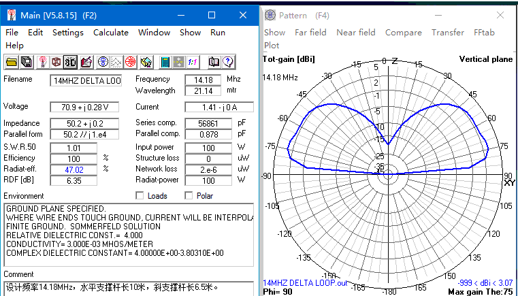Open the Window menu
The height and width of the screenshot is (296, 518).
tap(154, 33)
